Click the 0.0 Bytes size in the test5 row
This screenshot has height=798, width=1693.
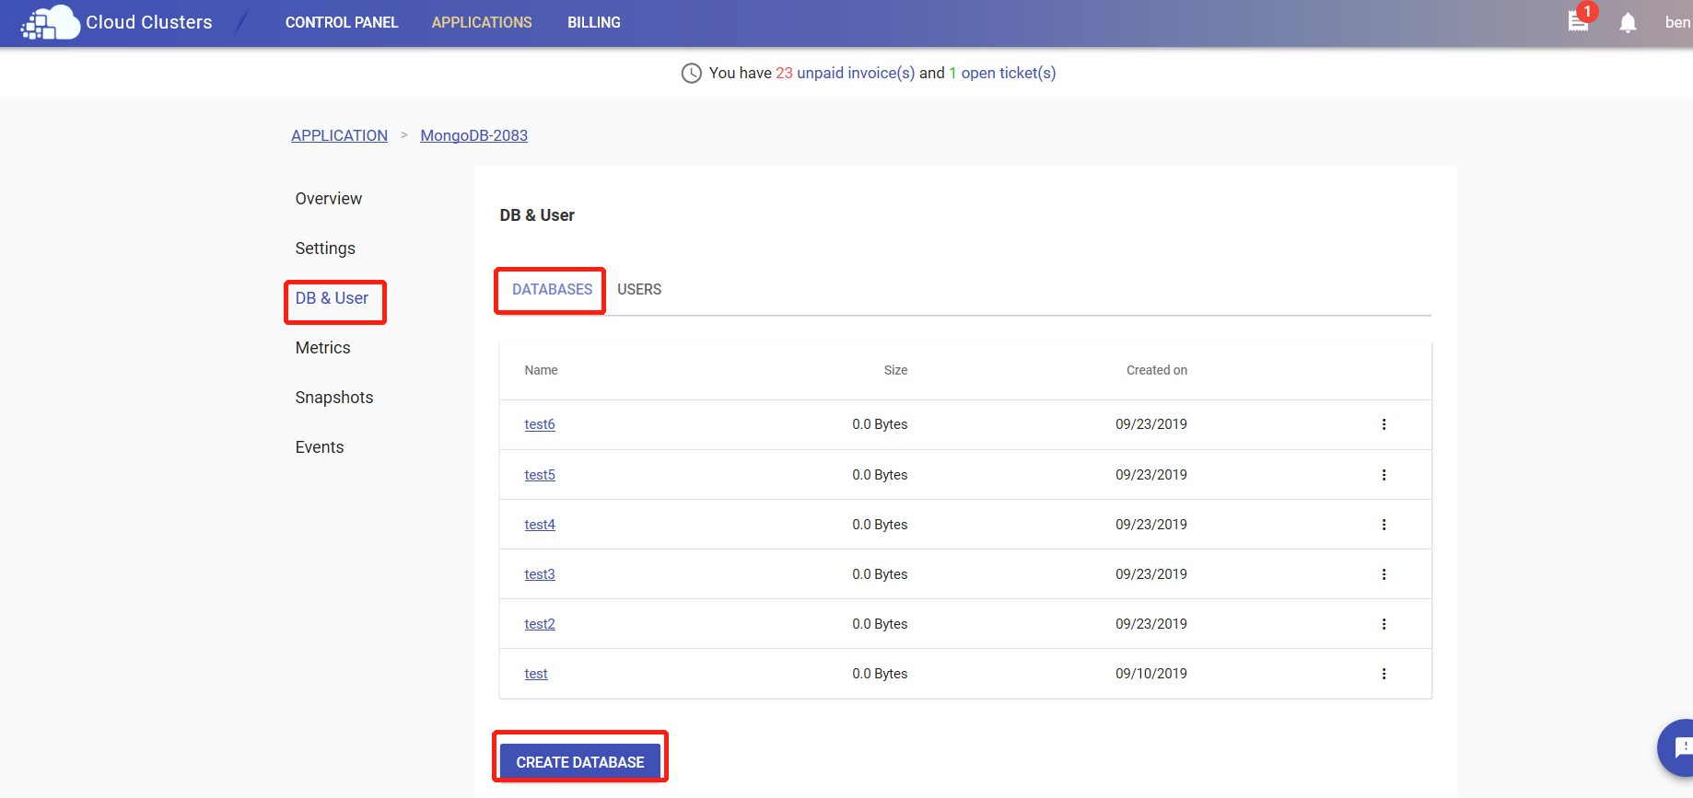pyautogui.click(x=880, y=475)
